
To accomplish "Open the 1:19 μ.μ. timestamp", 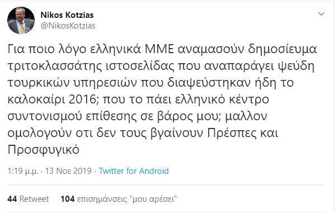I will 23,171.
